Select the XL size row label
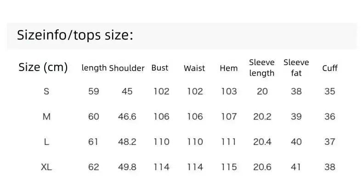The image size is (363, 193). pyautogui.click(x=46, y=167)
